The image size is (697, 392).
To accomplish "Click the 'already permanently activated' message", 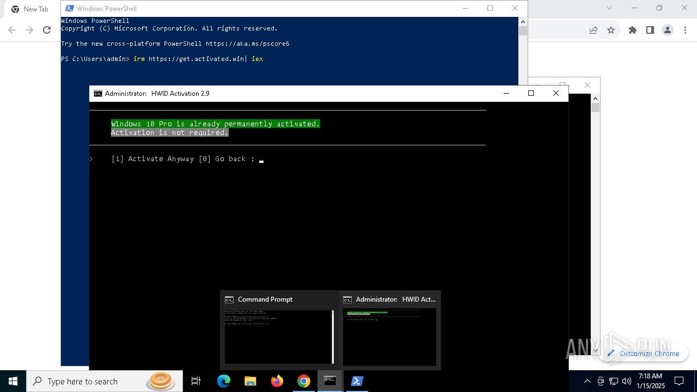I will click(216, 124).
